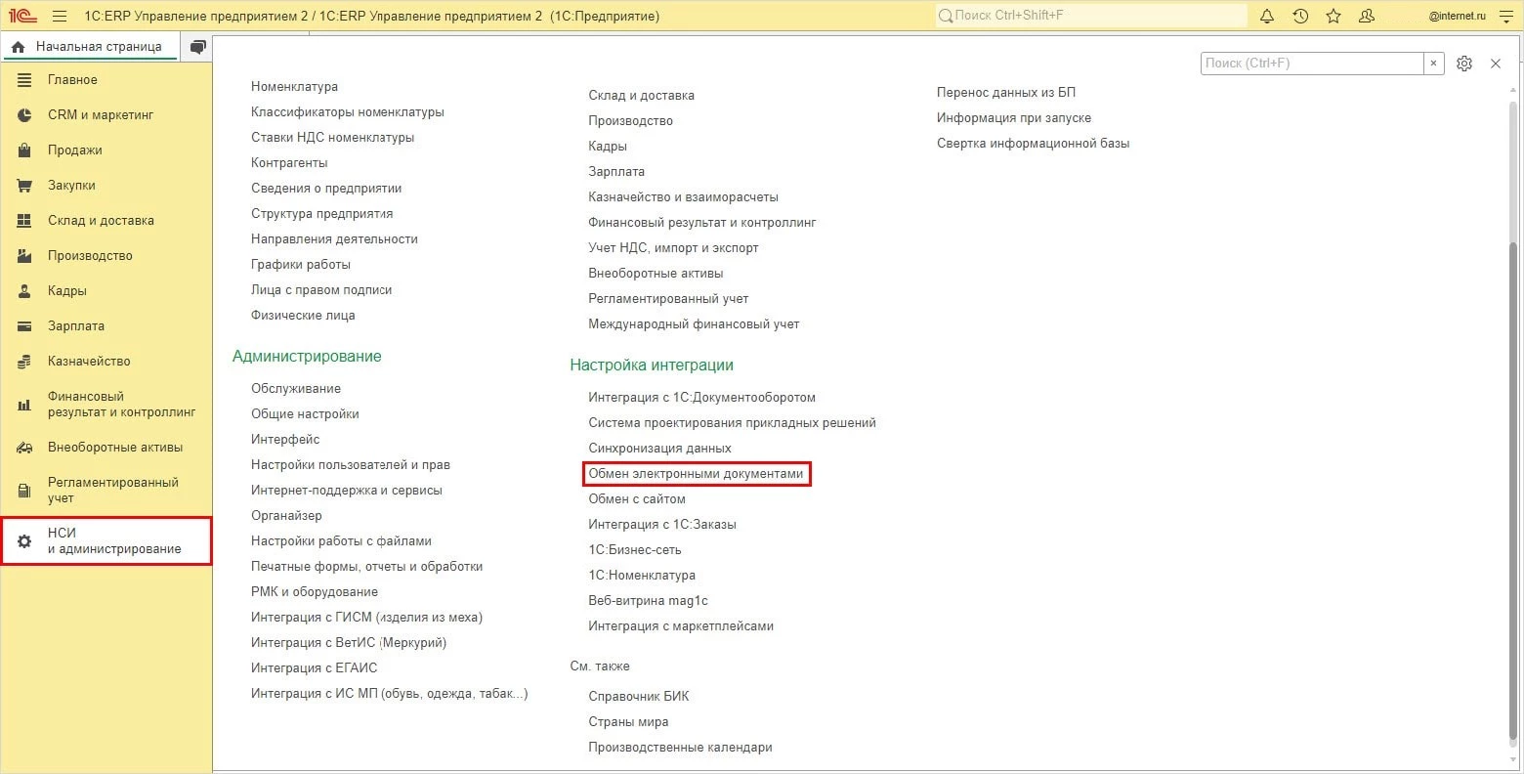Image resolution: width=1524 pixels, height=774 pixels.
Task: Open the service and settings menu icon
Action: point(1505,16)
